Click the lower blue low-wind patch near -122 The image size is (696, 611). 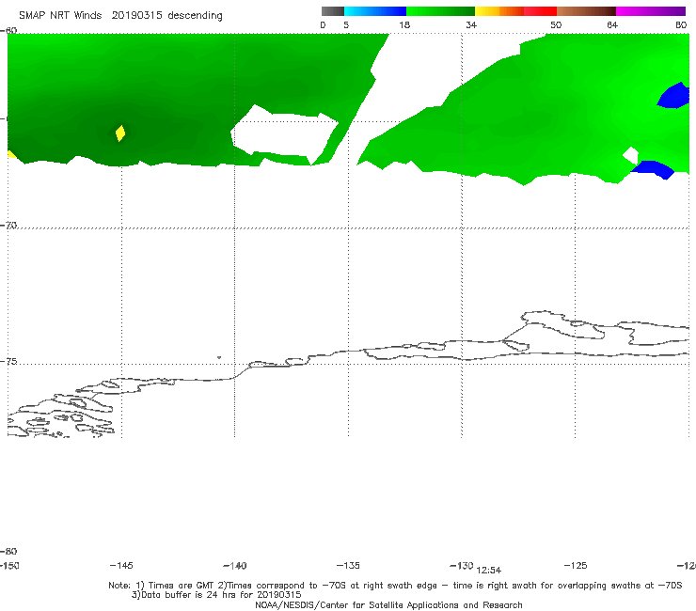coord(654,169)
